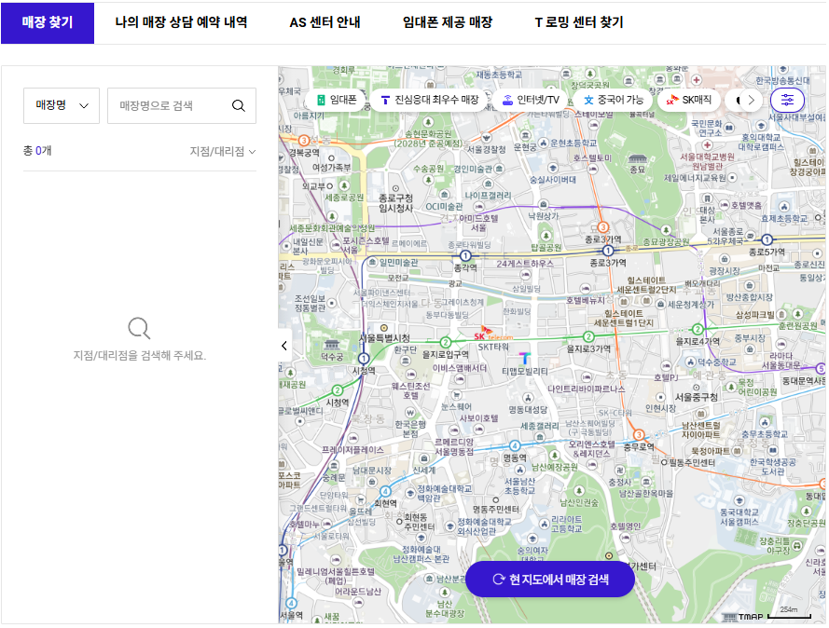
Task: Toggle the SK매직 filter chip
Action: (689, 100)
